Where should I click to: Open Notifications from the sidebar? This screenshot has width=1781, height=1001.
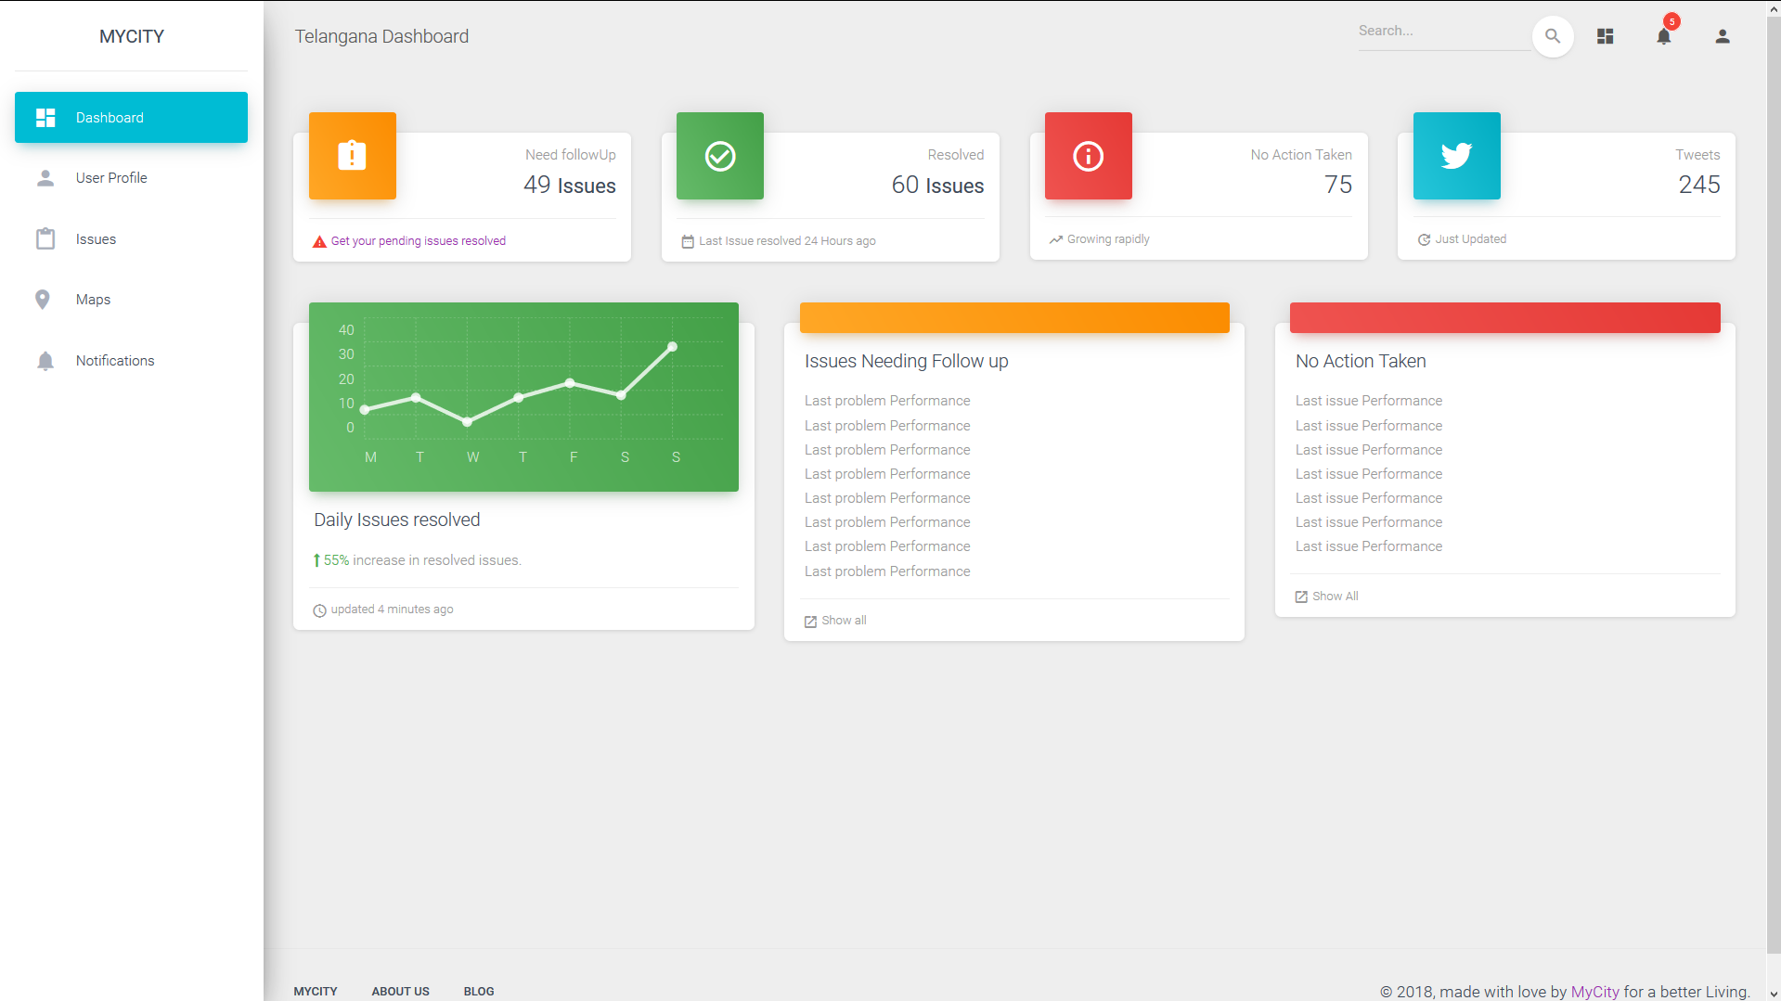pyautogui.click(x=115, y=361)
